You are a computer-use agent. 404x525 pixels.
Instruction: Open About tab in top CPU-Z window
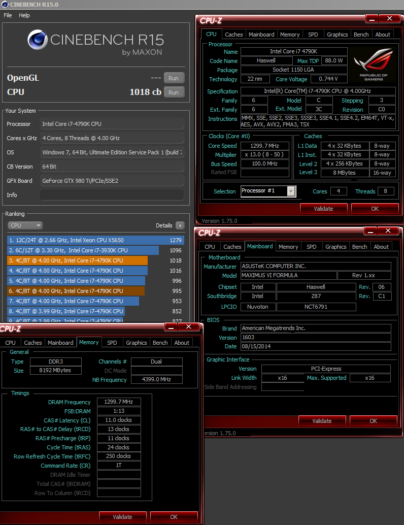coord(383,35)
